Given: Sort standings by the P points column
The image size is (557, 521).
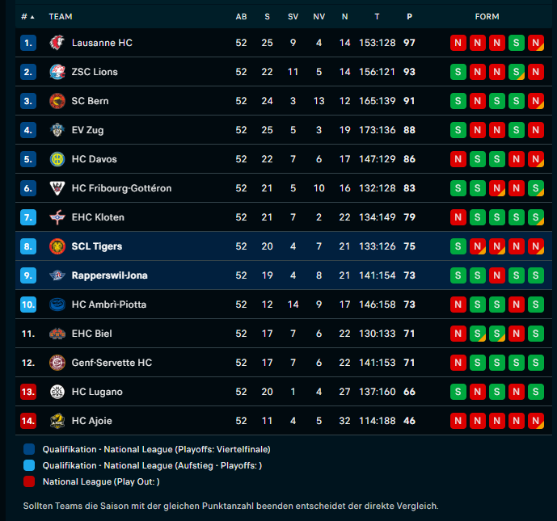Looking at the screenshot, I should 409,17.
